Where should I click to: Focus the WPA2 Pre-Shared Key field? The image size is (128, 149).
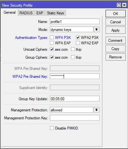click(x=75, y=76)
